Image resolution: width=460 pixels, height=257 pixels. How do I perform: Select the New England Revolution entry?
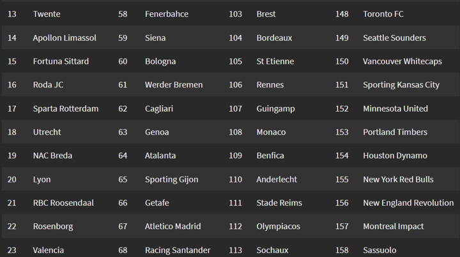(x=408, y=203)
